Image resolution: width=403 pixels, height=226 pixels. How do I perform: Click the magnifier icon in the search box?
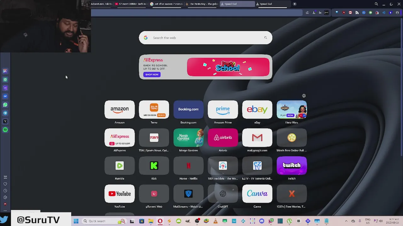[265, 38]
